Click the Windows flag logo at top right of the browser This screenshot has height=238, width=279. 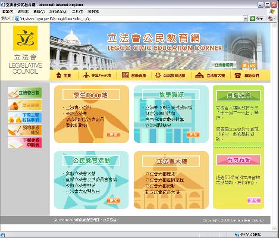272,11
